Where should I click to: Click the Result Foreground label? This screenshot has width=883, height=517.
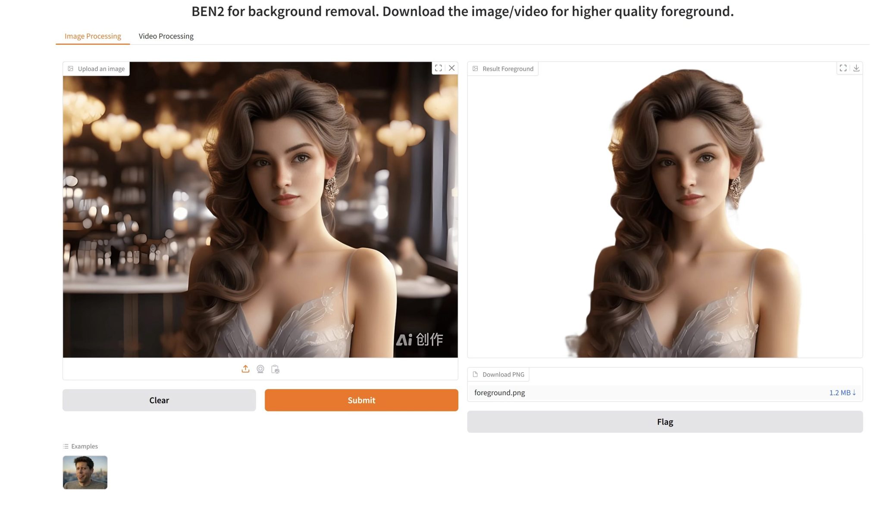(x=507, y=69)
